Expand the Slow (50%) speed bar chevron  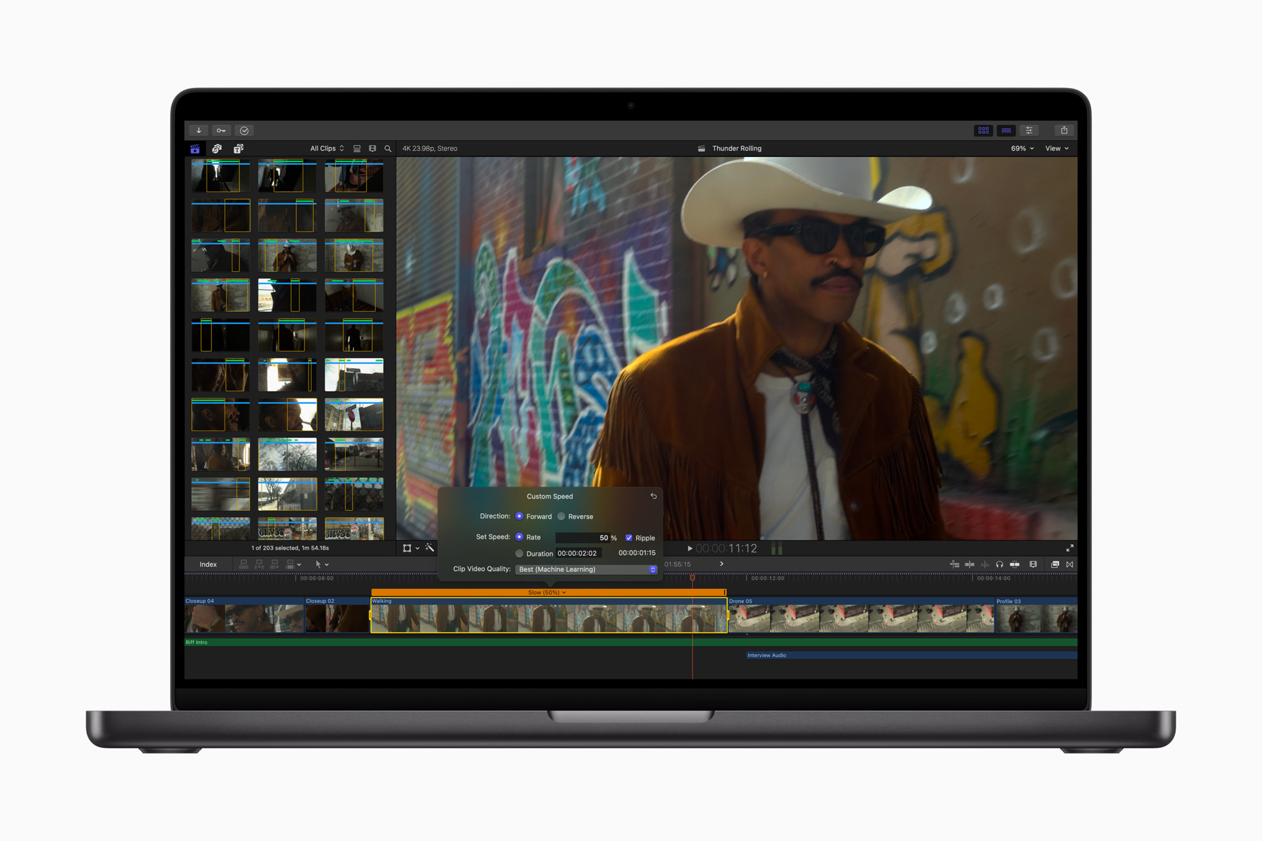(565, 592)
